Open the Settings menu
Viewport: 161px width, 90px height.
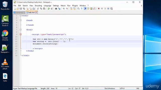click(x=56, y=5)
